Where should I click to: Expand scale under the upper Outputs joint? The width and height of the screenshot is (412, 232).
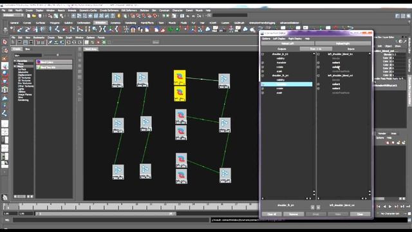pyautogui.click(x=263, y=72)
